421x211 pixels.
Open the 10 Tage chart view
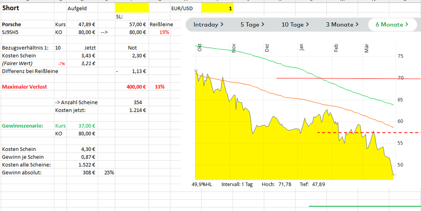(x=295, y=24)
